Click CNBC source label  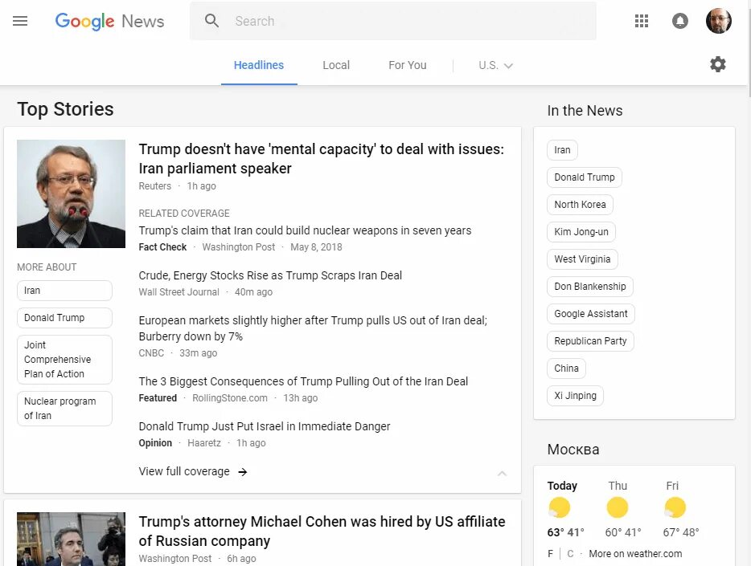click(151, 352)
